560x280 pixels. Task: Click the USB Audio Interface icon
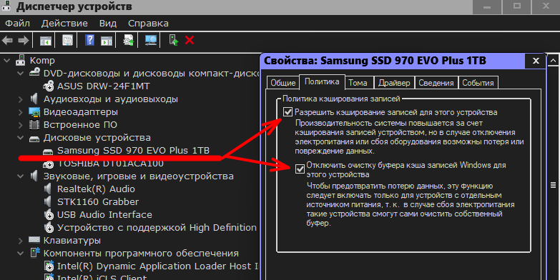[48, 215]
